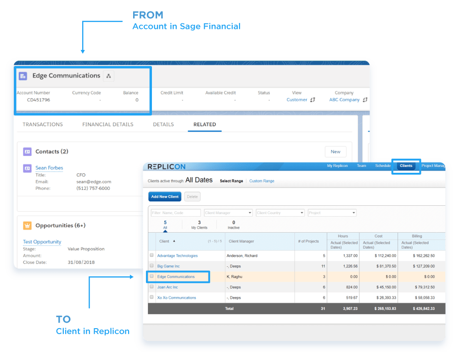Click billing amount $ 162,262.50

click(424, 256)
